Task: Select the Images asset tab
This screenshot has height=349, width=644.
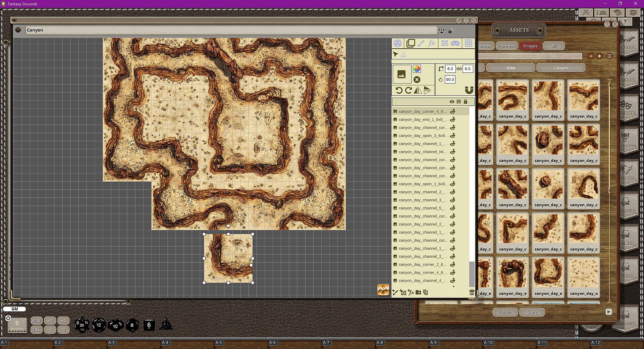Action: click(x=530, y=46)
